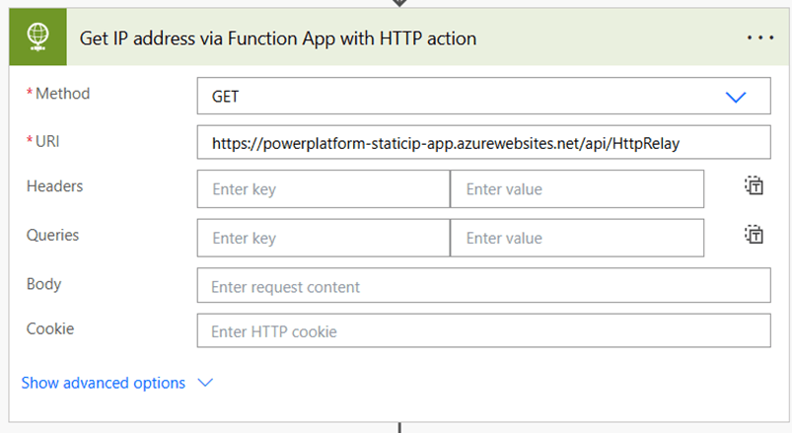
Task: Click into the URI field with azurewebsites URL
Action: click(x=483, y=143)
